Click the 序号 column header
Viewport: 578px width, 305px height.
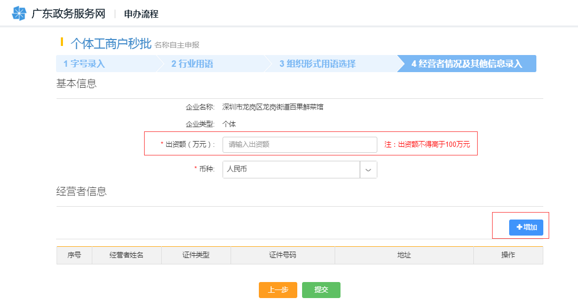(74, 255)
